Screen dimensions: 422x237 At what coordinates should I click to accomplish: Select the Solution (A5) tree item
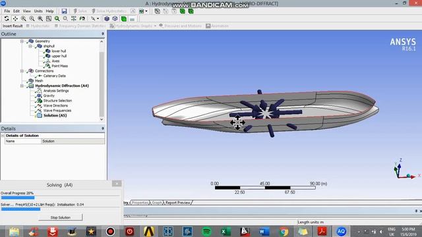(x=55, y=116)
